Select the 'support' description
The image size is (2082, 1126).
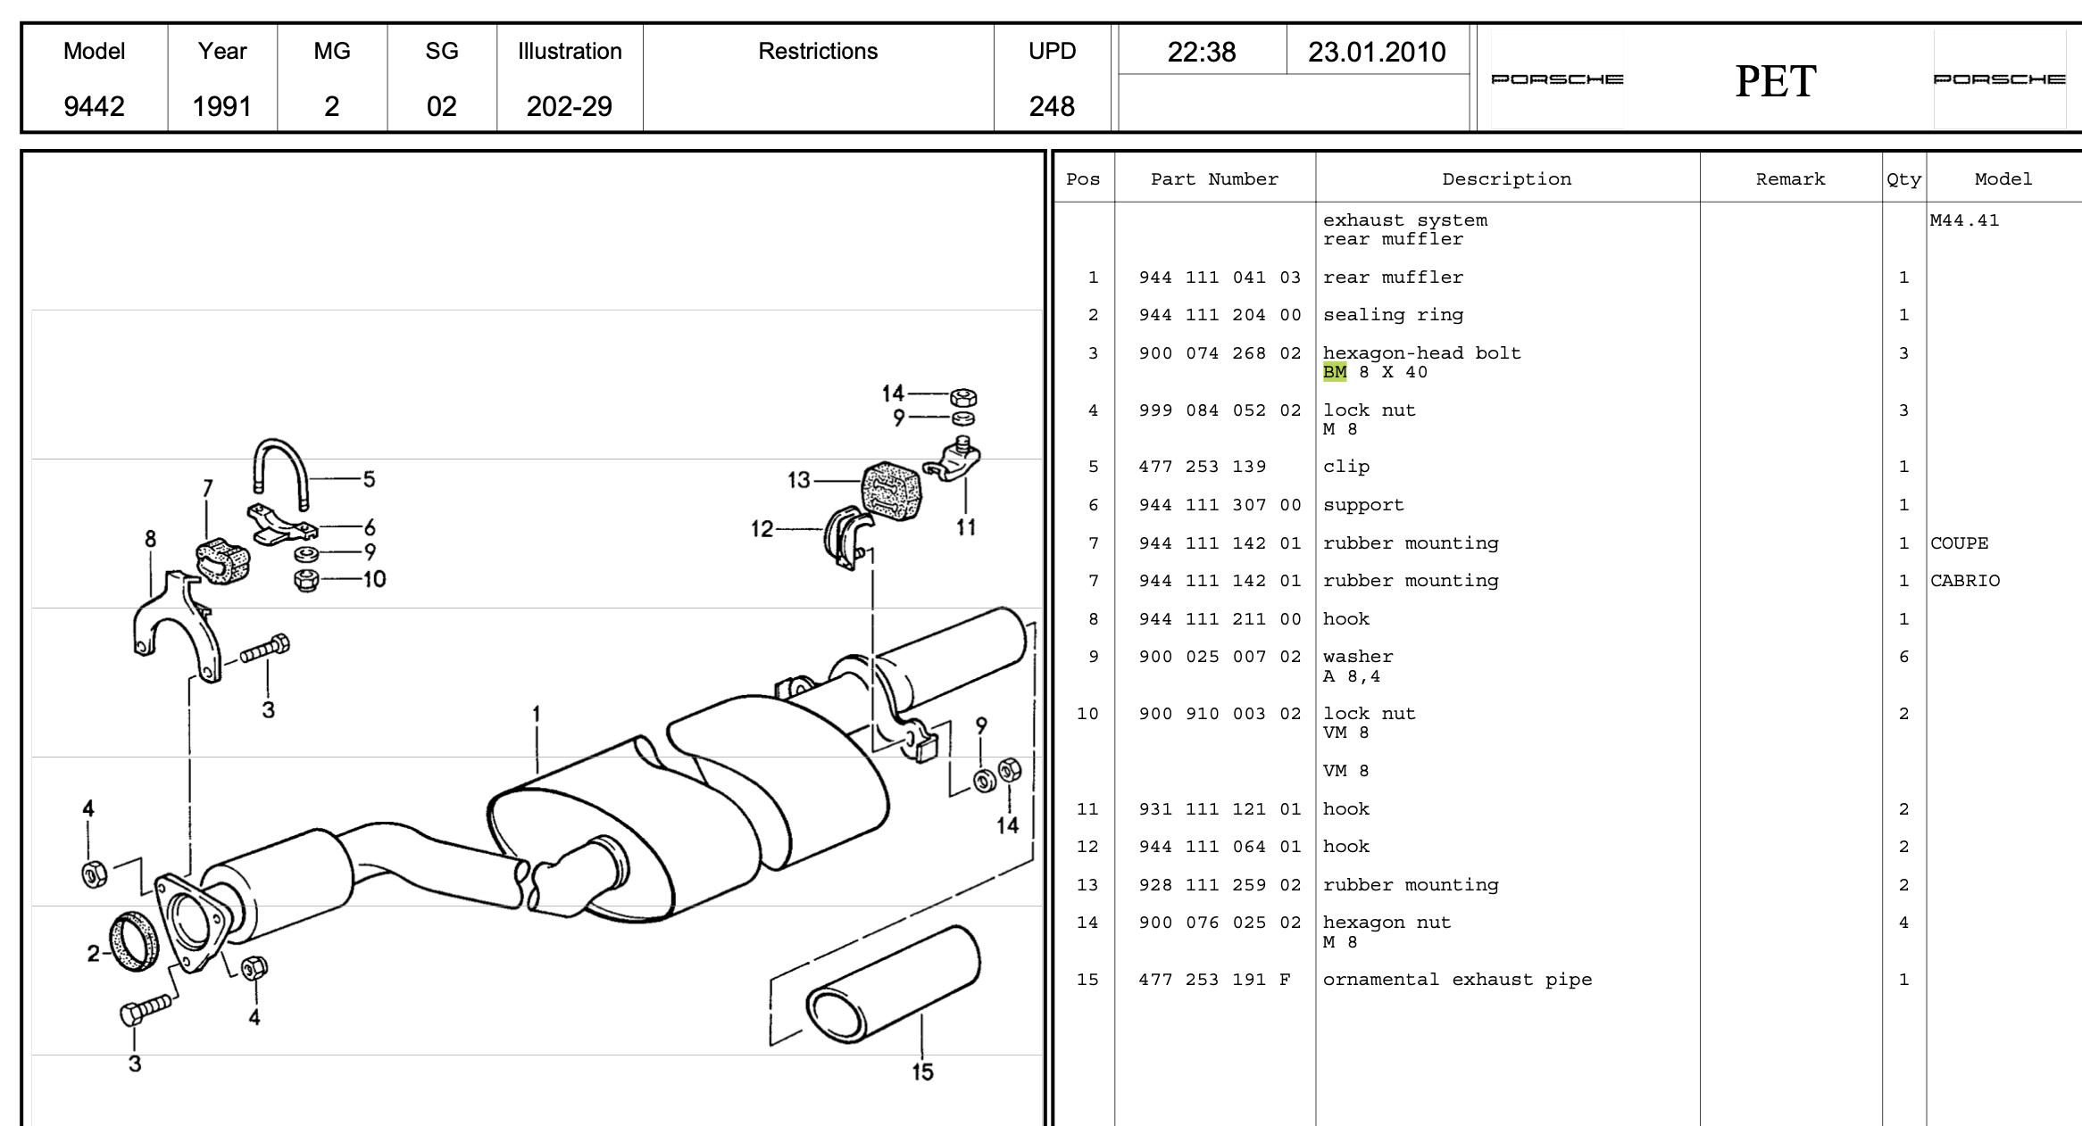click(1363, 505)
